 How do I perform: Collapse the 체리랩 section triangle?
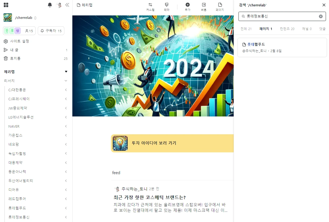coord(66,72)
